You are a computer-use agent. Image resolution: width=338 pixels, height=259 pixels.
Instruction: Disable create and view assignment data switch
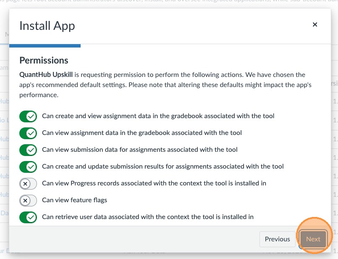click(x=28, y=116)
